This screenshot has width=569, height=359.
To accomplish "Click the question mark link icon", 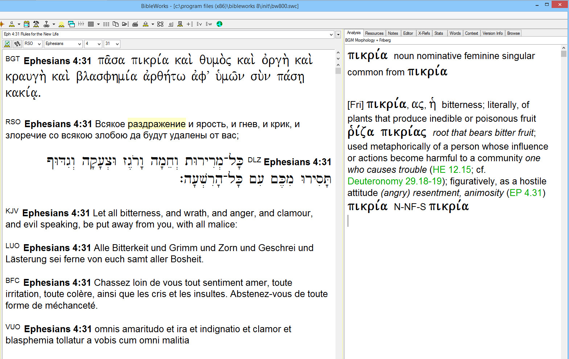I will tap(46, 24).
